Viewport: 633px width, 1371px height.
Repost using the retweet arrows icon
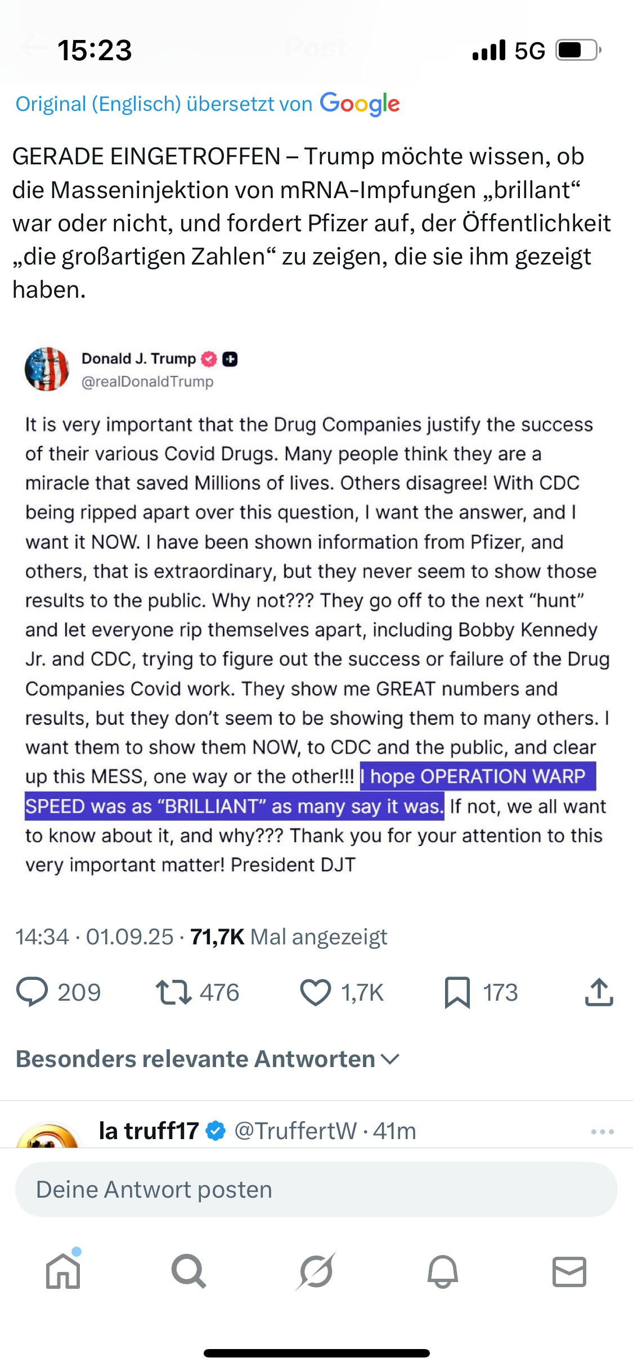click(x=173, y=992)
